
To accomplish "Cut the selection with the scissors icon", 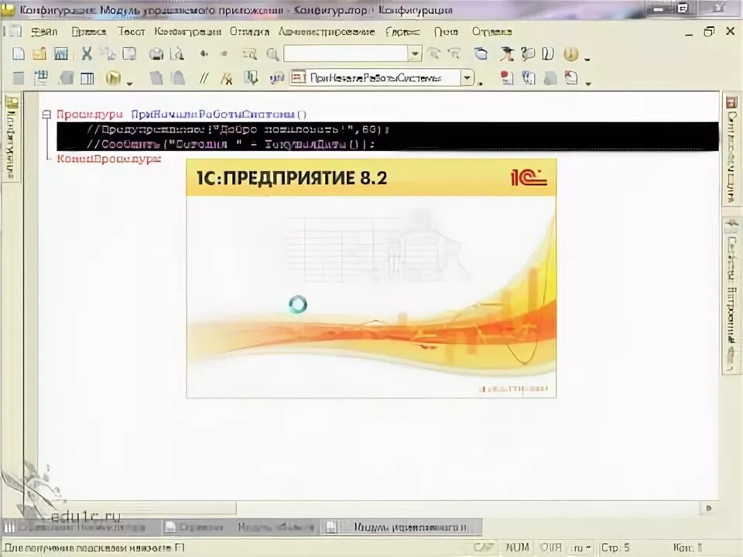I will pos(87,53).
